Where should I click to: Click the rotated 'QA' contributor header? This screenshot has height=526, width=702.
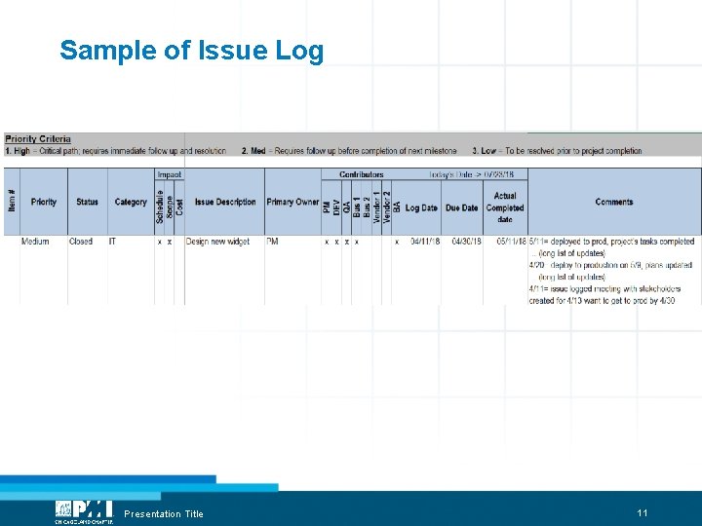coord(346,207)
